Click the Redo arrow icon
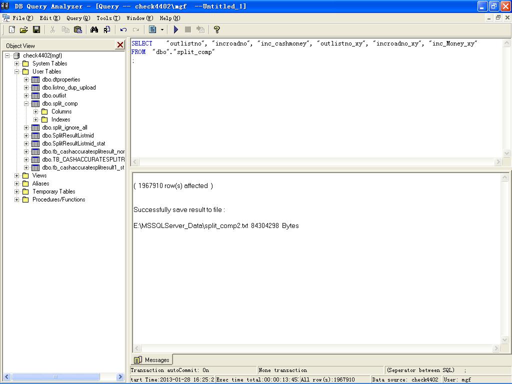Image resolution: width=512 pixels, height=384 pixels. point(136,29)
